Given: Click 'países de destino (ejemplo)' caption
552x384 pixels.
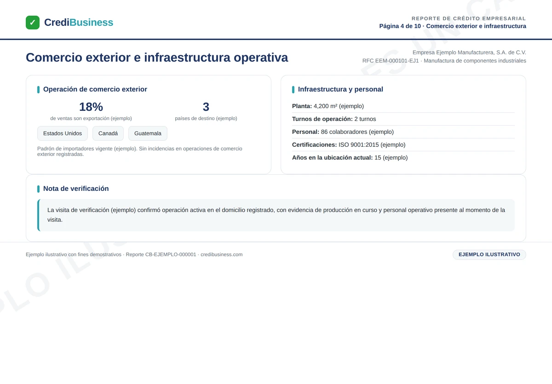Looking at the screenshot, I should (206, 118).
